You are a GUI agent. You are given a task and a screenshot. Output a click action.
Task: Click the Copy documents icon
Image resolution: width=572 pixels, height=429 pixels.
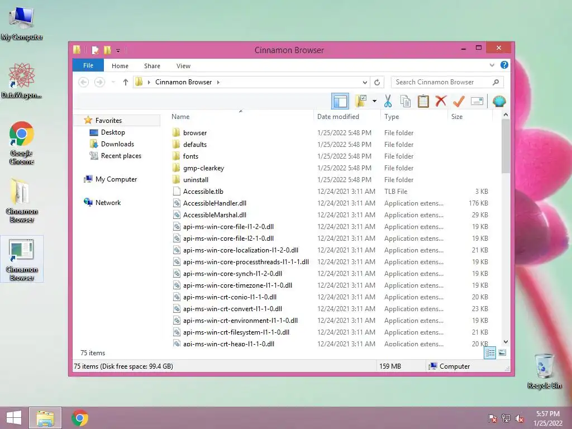pos(406,101)
